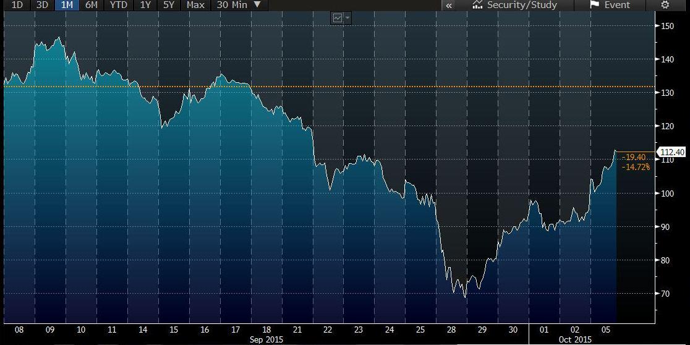Image resolution: width=690 pixels, height=345 pixels.
Task: Click date label 24 on time axis
Action: (x=390, y=329)
